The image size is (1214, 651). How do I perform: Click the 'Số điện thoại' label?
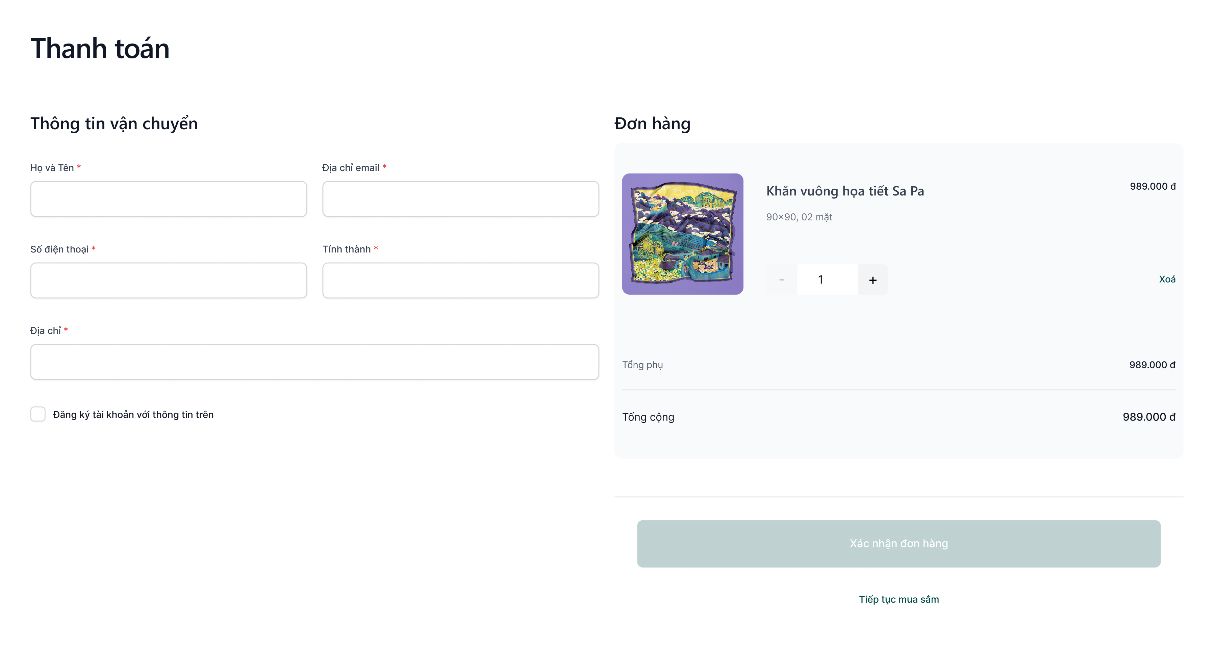coord(59,249)
